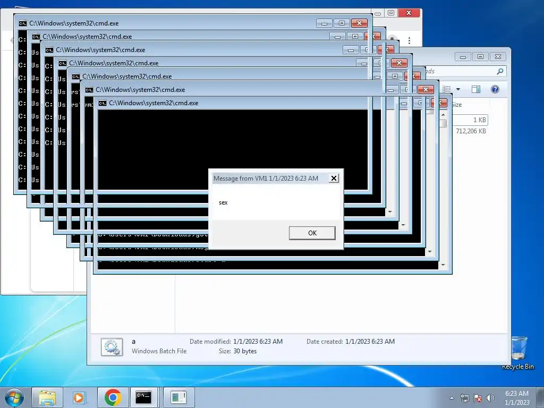Viewport: 544px width, 408px height.
Task: Open the volume tray icon
Action: click(x=490, y=398)
